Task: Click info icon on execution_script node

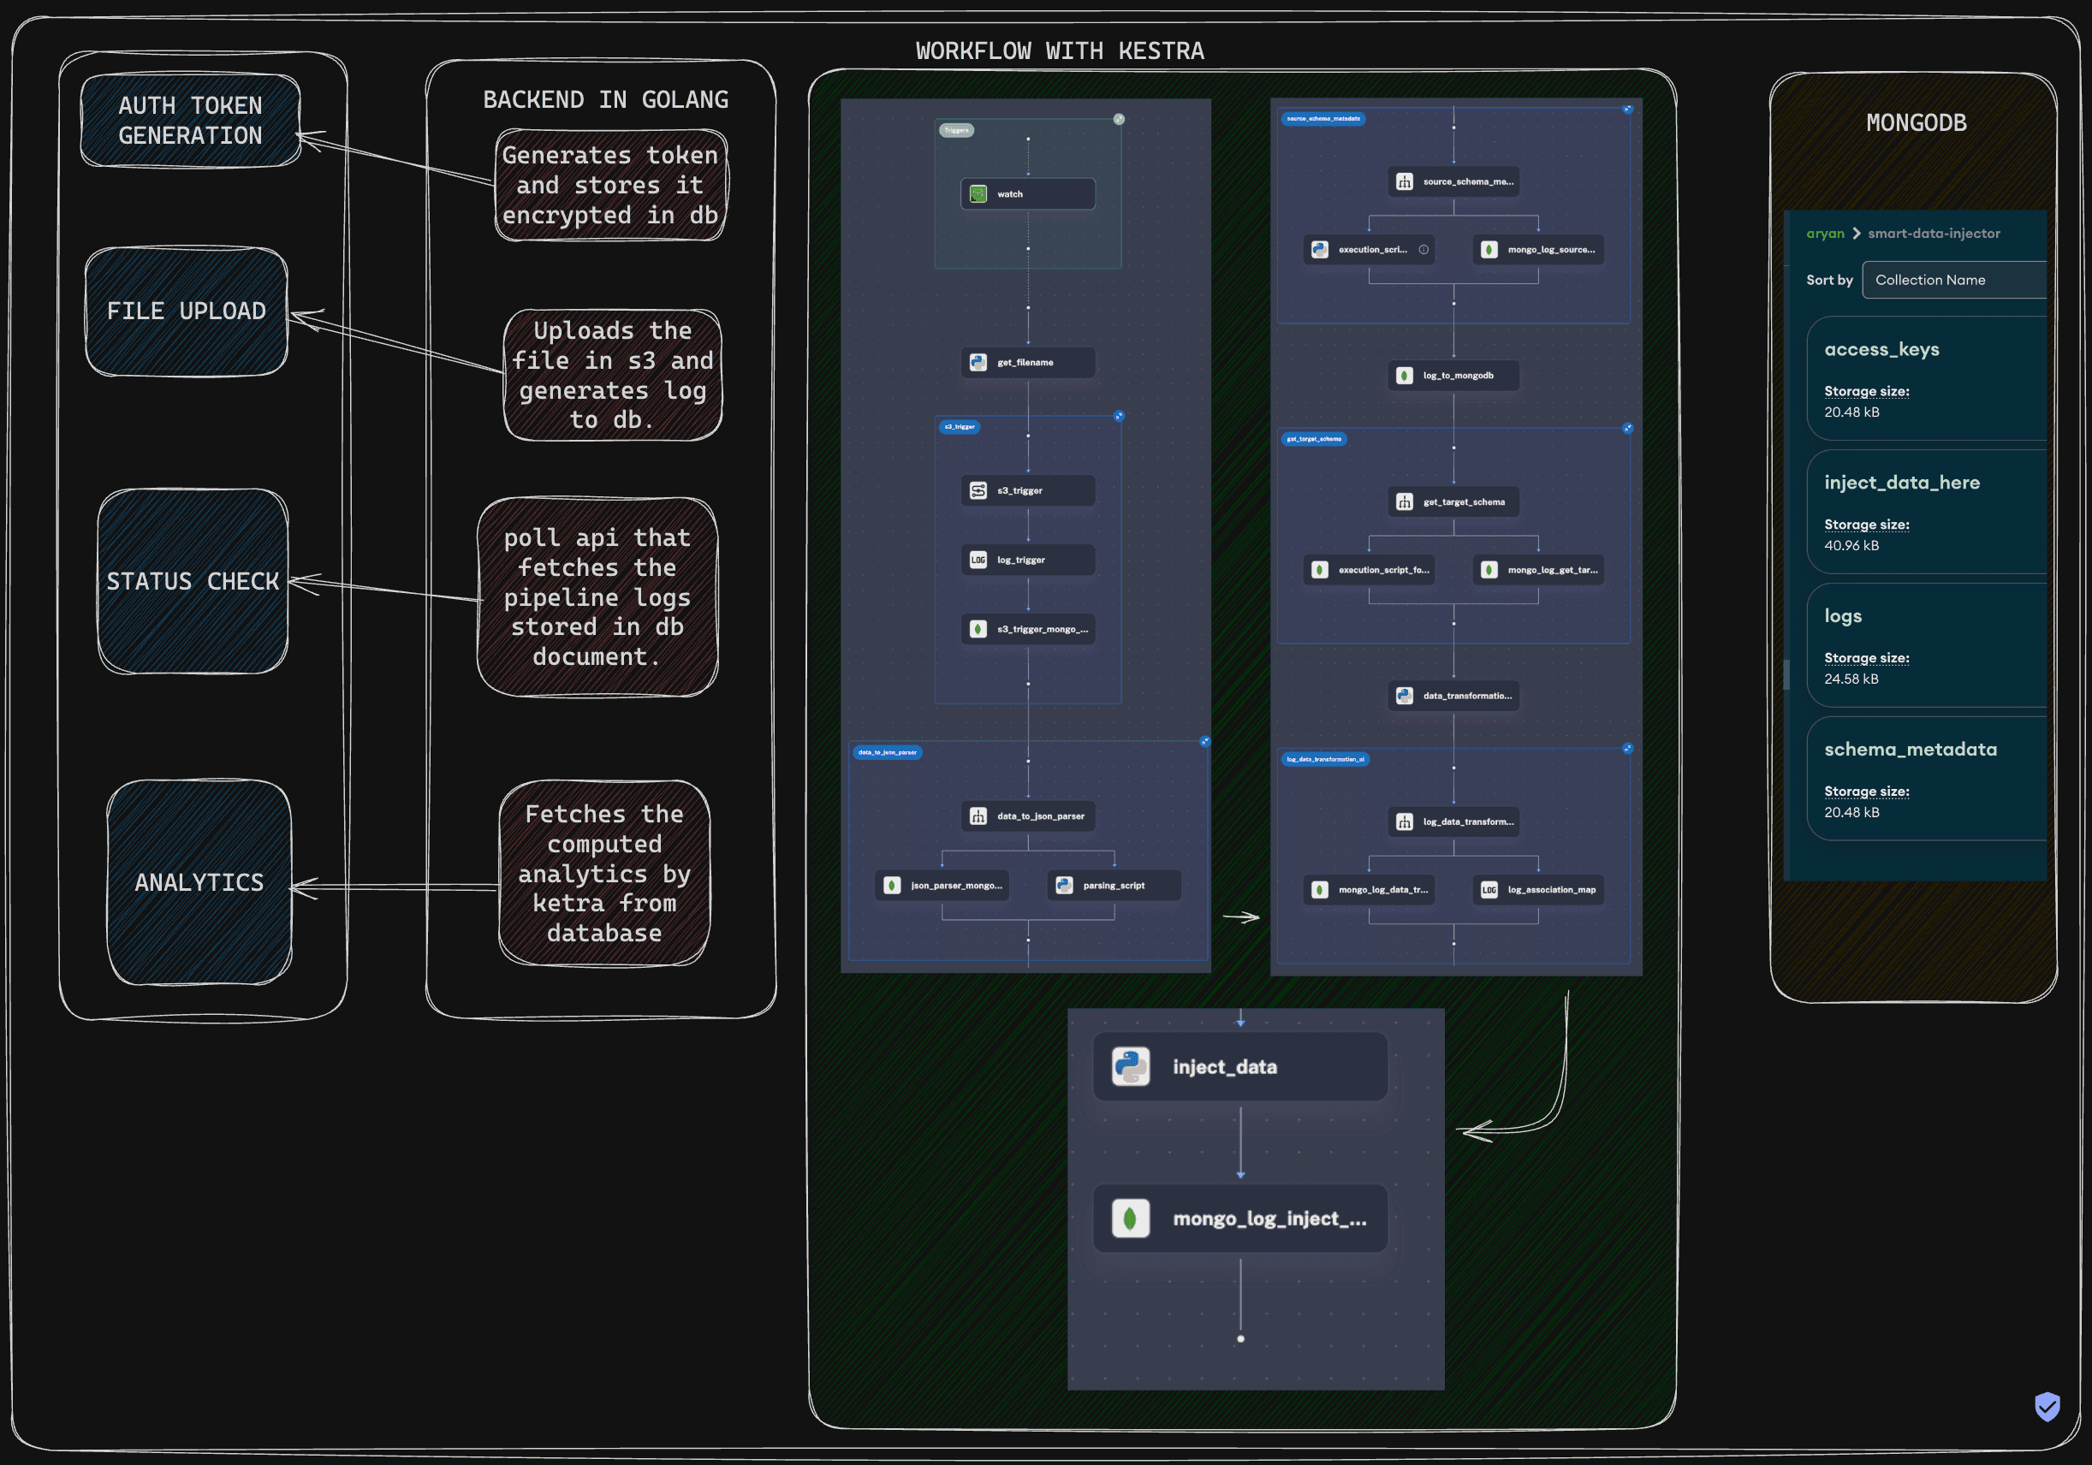Action: (1423, 250)
